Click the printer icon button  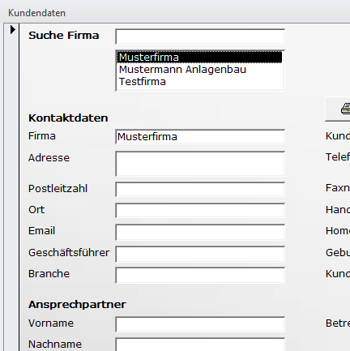point(338,109)
